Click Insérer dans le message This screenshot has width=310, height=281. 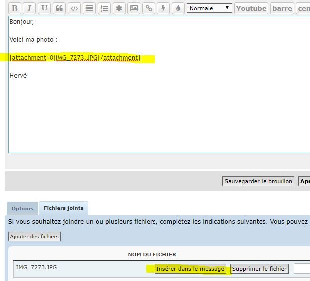[190, 269]
